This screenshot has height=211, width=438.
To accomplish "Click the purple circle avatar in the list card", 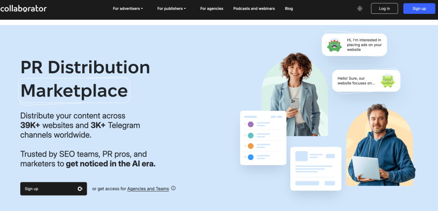I will point(250,124).
